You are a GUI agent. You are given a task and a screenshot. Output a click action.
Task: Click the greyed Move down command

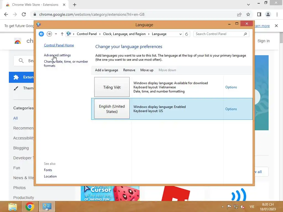point(167,70)
